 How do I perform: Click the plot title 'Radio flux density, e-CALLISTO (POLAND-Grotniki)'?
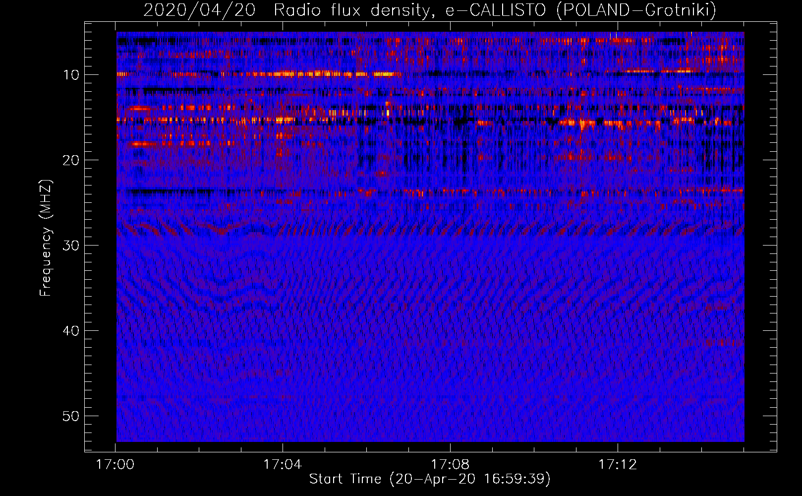coord(495,10)
